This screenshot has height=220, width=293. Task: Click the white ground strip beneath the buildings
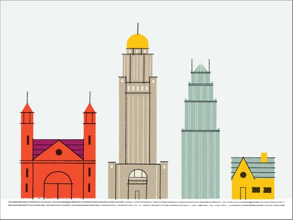click(146, 210)
